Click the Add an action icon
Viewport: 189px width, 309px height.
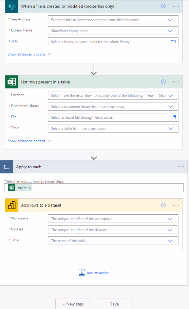(x=82, y=273)
